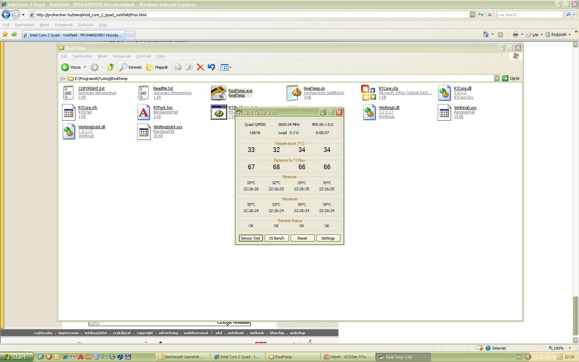The width and height of the screenshot is (579, 362).
Task: Click the RSS feeds icon in IE toolbar
Action: click(500, 34)
